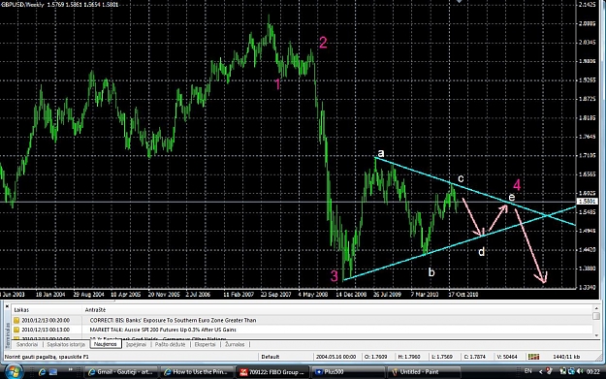The width and height of the screenshot is (606, 379).
Task: Expand the quick launch overflow chevron
Action: [x=71, y=369]
